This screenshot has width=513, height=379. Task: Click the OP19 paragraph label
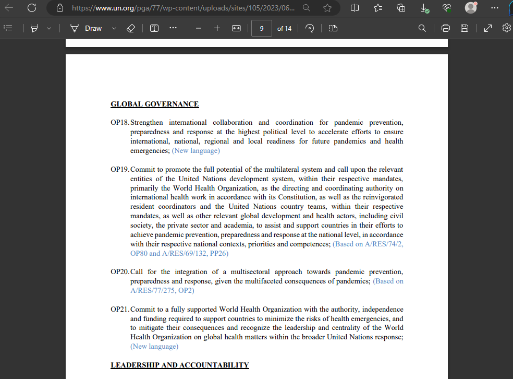(120, 169)
